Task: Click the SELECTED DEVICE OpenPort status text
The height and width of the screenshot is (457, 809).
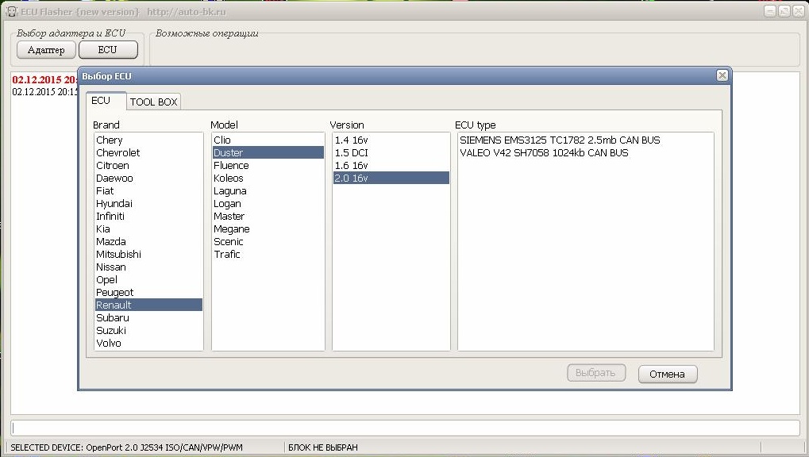Action: [x=126, y=447]
